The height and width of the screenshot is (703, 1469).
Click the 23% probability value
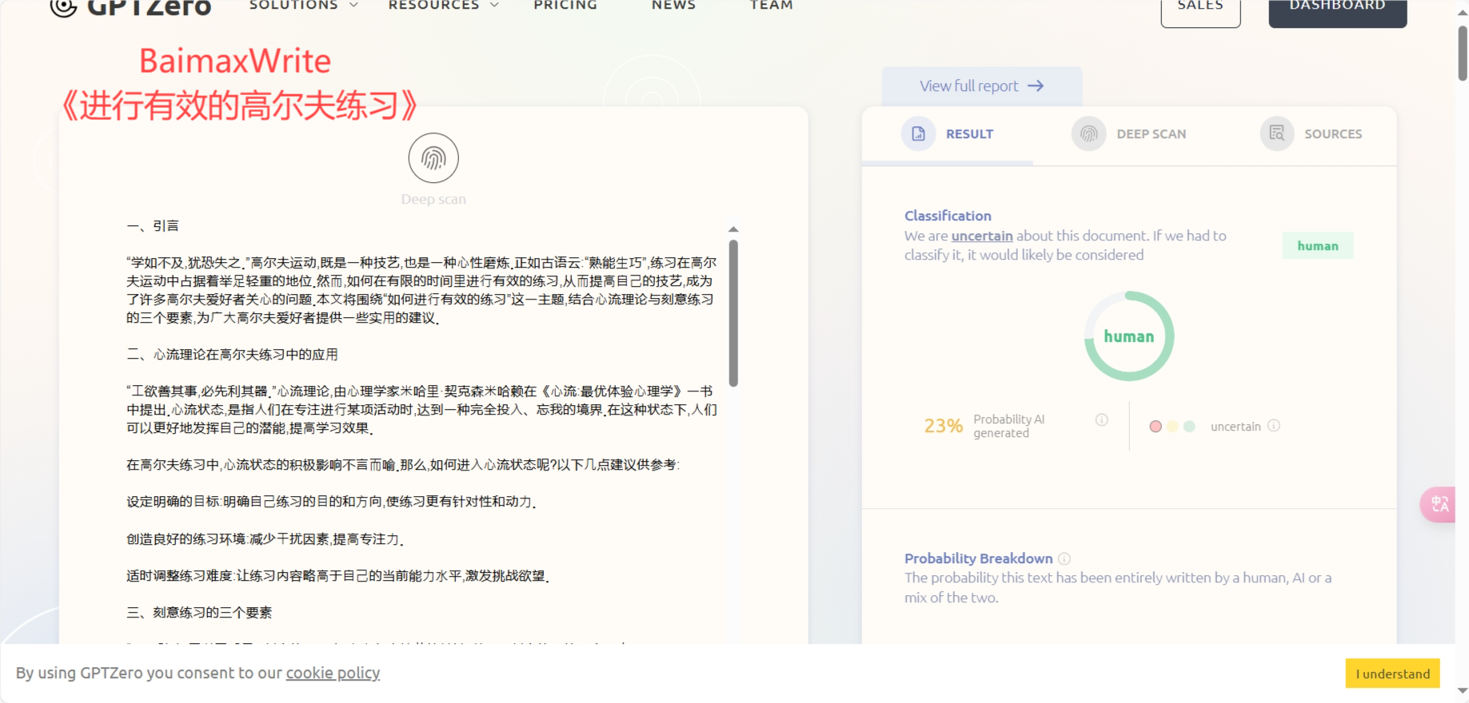click(944, 426)
